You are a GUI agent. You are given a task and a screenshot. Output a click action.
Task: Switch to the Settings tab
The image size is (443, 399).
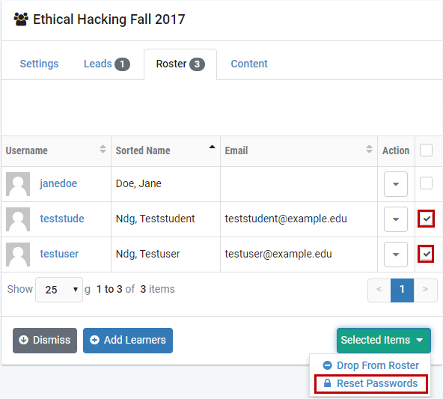[x=39, y=64]
